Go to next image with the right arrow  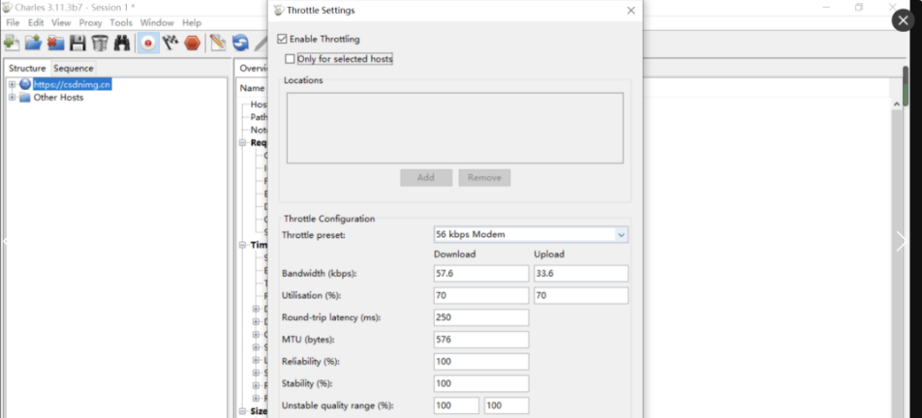[902, 241]
